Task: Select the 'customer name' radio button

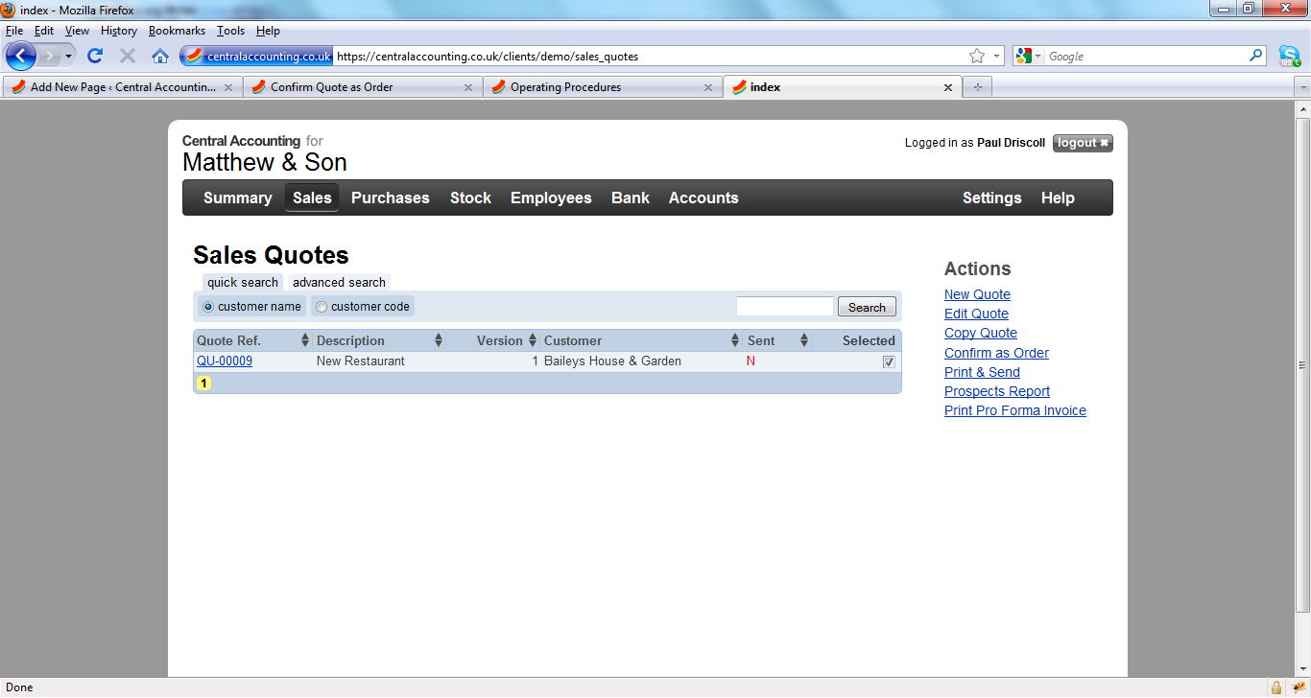Action: click(208, 307)
